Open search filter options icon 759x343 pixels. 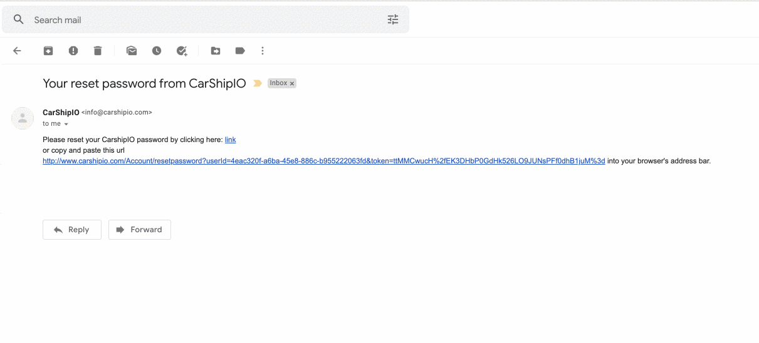[393, 19]
